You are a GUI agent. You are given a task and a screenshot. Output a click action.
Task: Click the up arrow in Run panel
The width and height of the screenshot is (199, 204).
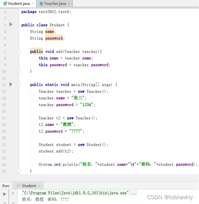coord(13,194)
